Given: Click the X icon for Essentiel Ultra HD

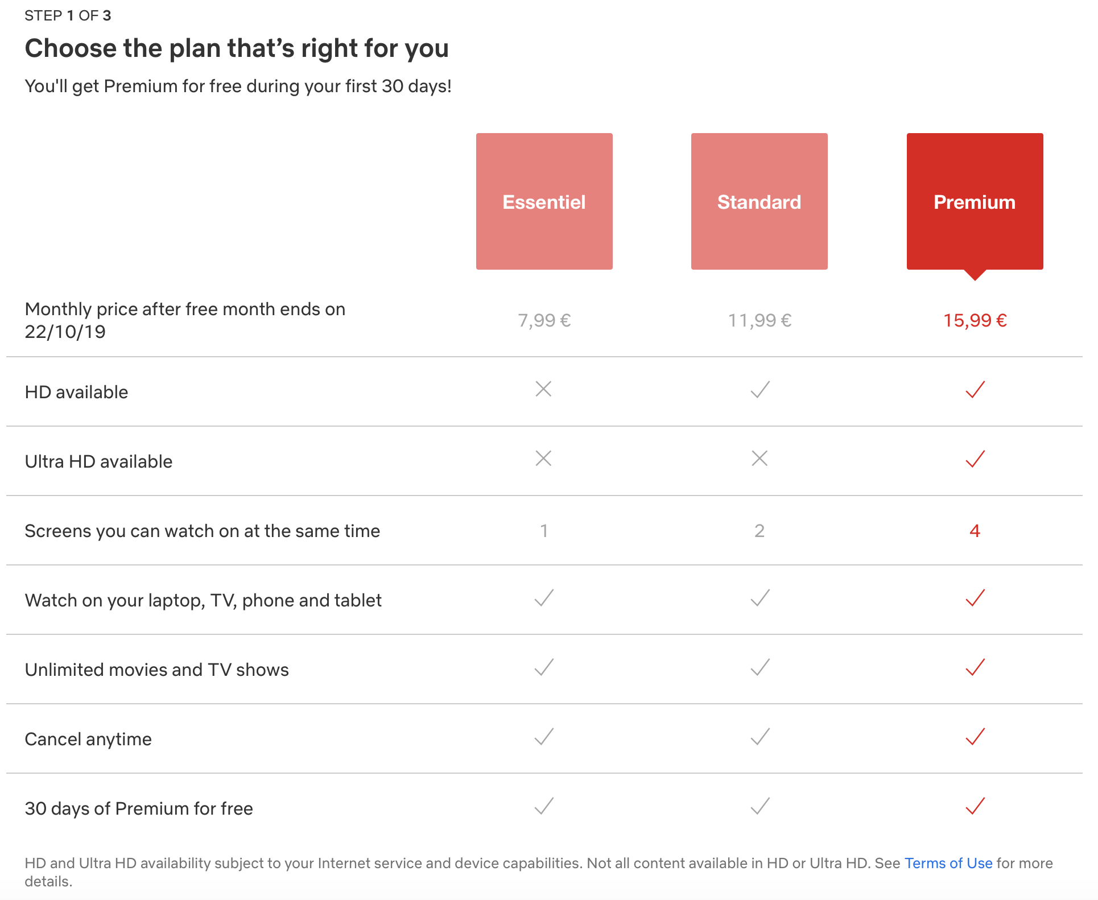Looking at the screenshot, I should (x=544, y=459).
